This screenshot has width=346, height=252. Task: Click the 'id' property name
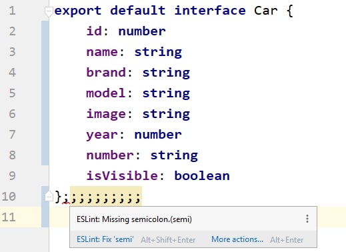[x=94, y=31]
